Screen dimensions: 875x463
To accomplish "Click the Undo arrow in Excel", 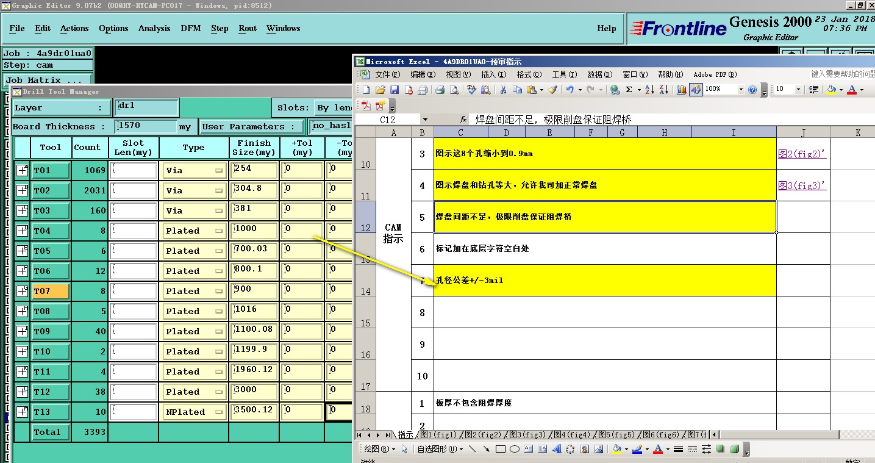I will point(570,89).
